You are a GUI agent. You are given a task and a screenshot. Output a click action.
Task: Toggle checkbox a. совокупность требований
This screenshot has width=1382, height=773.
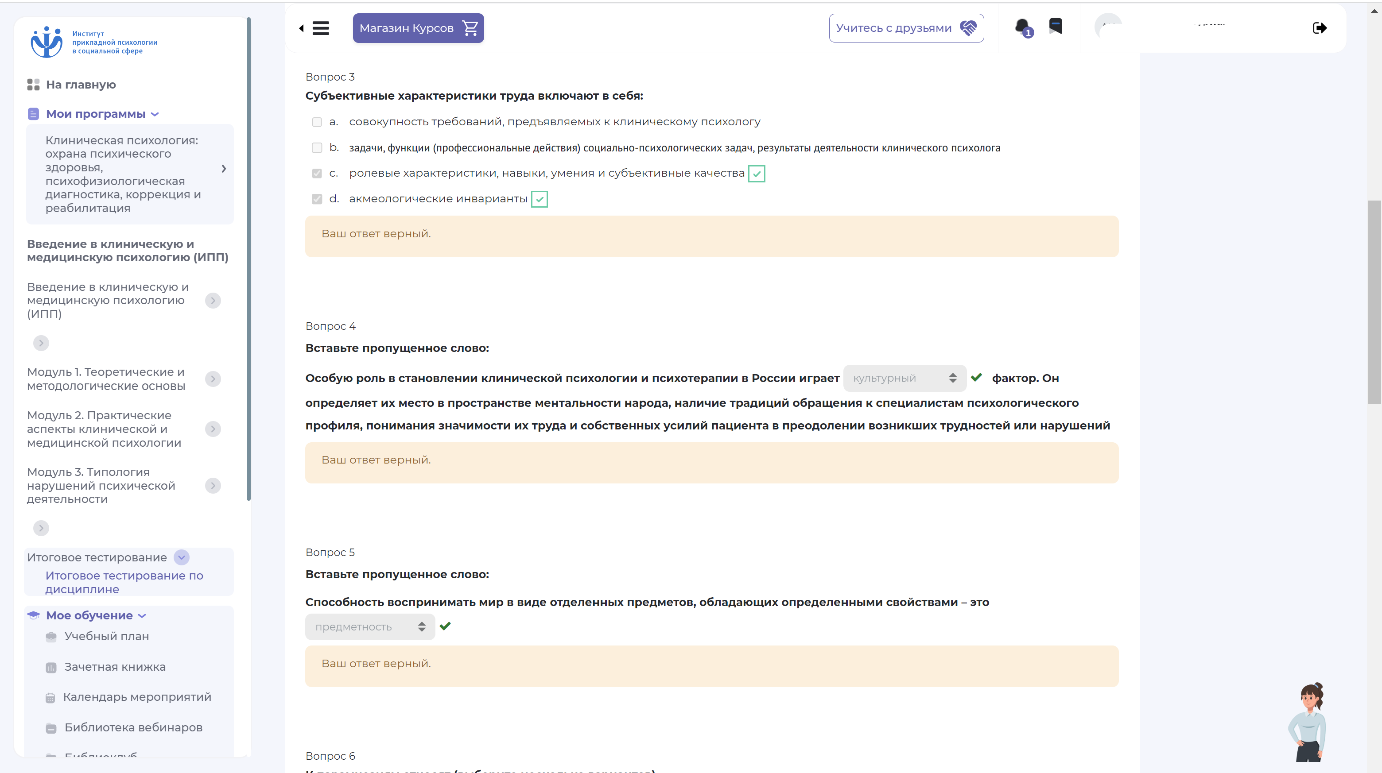[x=317, y=122]
